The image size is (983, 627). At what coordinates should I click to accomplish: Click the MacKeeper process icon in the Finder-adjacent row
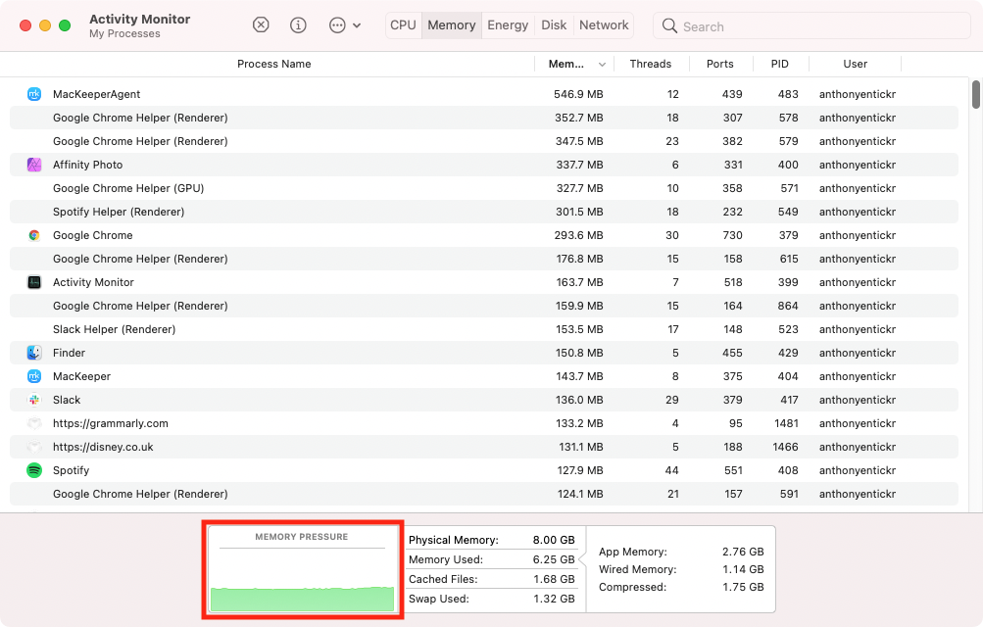34,376
